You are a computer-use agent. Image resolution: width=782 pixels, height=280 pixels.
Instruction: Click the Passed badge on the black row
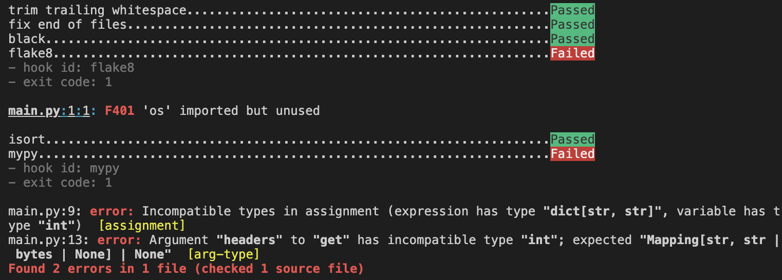572,39
